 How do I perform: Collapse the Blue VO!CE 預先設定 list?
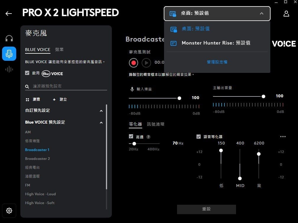(101, 122)
